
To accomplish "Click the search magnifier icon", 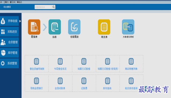I will coord(53,7).
